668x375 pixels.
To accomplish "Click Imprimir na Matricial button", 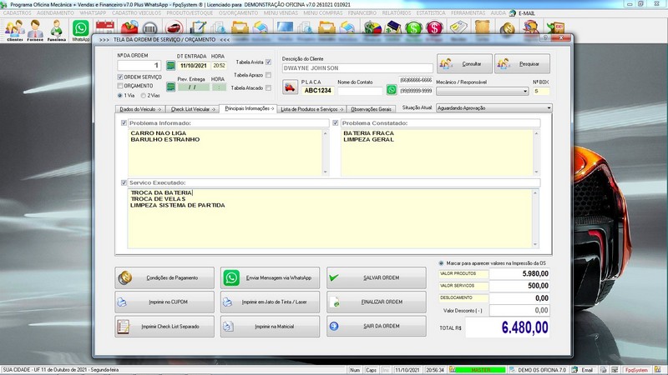I will [x=270, y=326].
